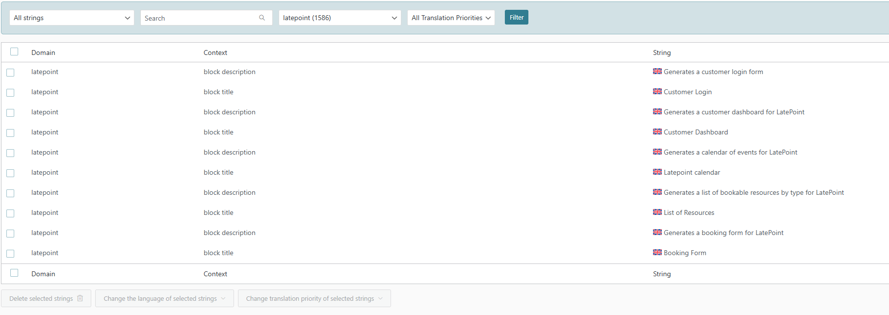Click the flag icon beside Booking Form

coord(657,252)
